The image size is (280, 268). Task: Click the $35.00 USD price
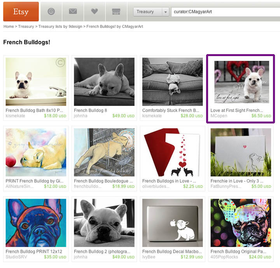coord(55,257)
